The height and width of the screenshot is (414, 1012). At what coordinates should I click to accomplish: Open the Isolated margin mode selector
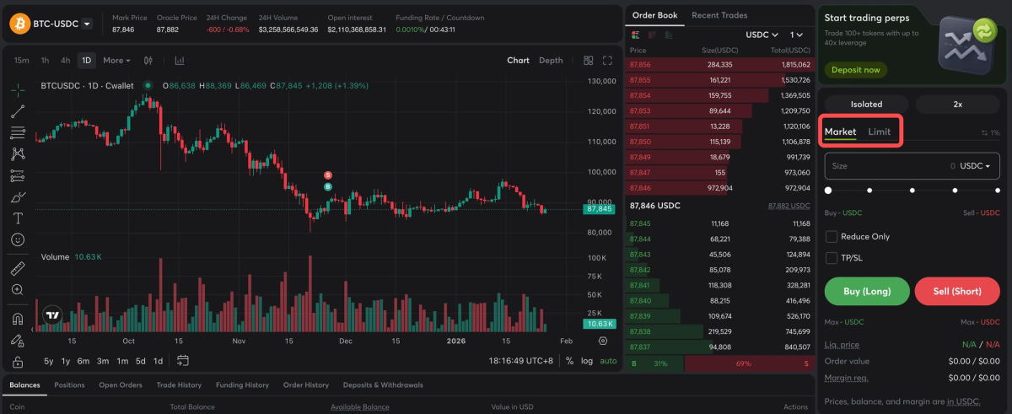tap(866, 105)
